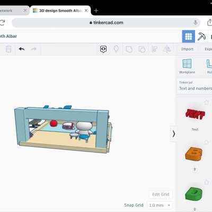This screenshot has width=212, height=212.
Task: Click the redo arrow icon
Action: click(33, 49)
